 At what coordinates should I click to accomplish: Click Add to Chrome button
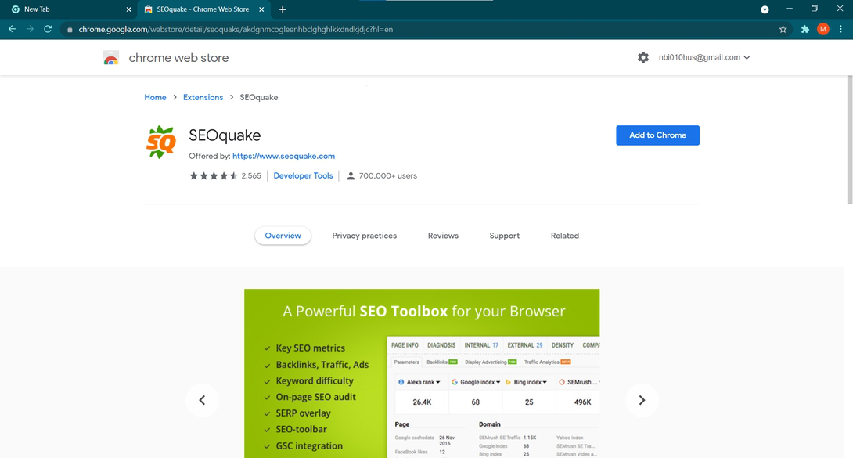click(657, 135)
